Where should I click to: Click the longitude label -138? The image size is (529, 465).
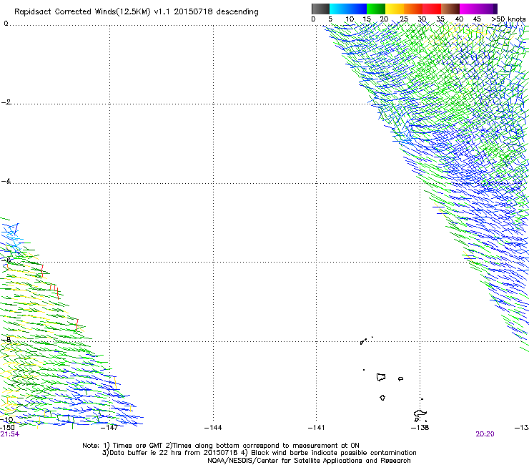click(x=420, y=428)
